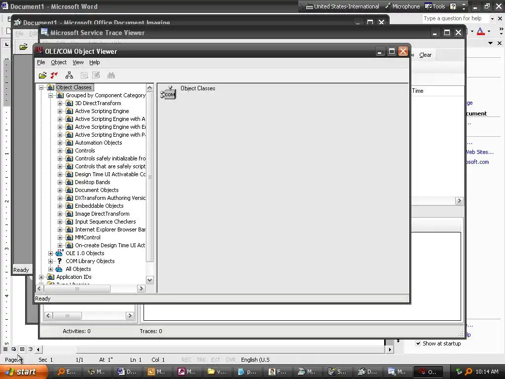The image size is (505, 379).
Task: Click the O.. taskbar button for Object Viewer
Action: (428, 372)
